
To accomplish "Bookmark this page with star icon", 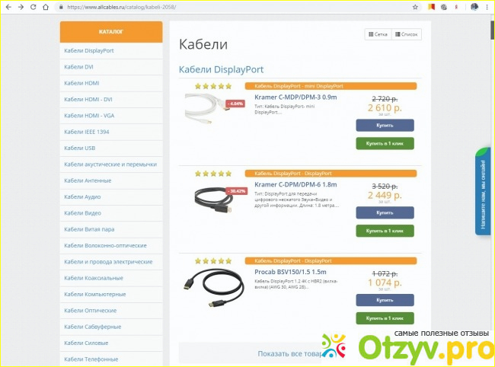I will pos(415,7).
